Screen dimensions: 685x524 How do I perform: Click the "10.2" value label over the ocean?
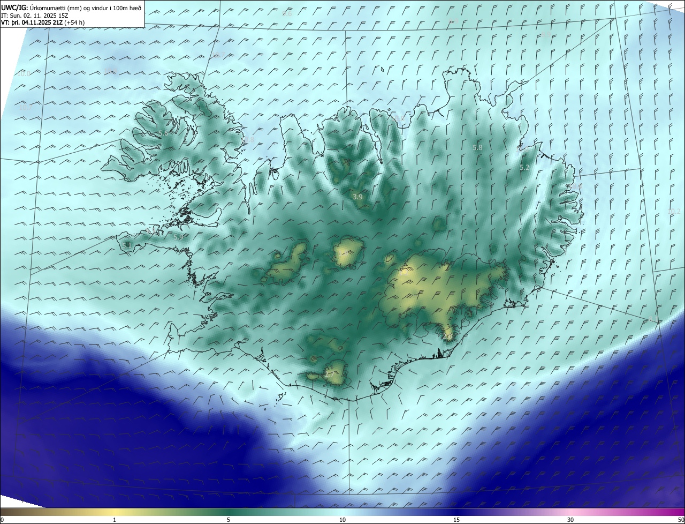click(x=674, y=212)
